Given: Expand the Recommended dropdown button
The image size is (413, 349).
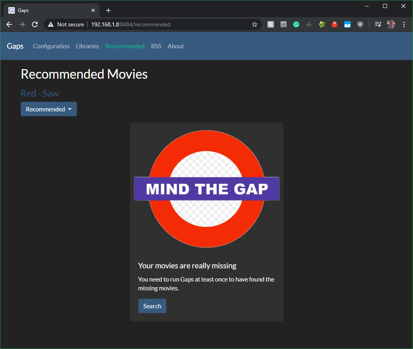Looking at the screenshot, I should [x=49, y=109].
